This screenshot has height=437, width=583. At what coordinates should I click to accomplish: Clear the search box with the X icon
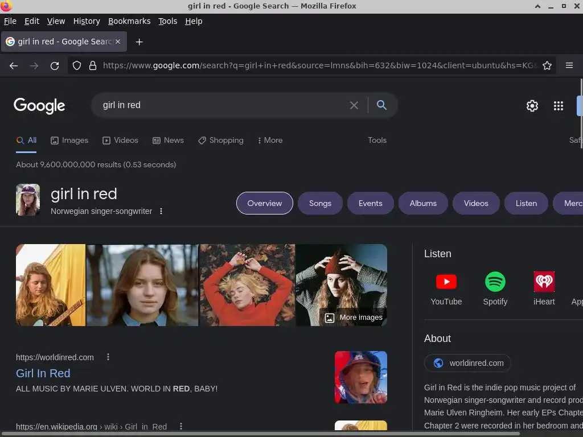(354, 105)
